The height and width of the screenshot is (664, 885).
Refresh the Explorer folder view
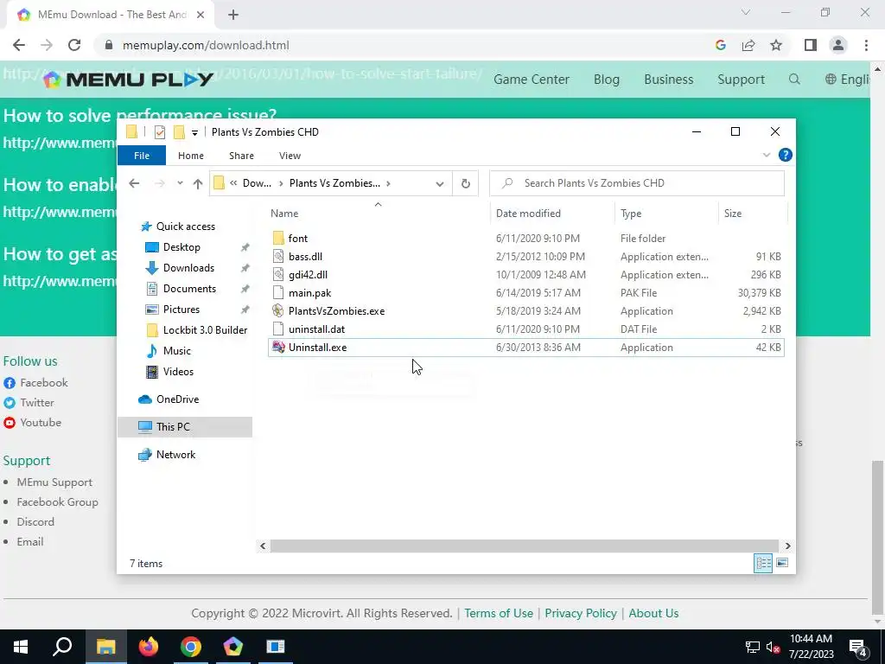466,183
